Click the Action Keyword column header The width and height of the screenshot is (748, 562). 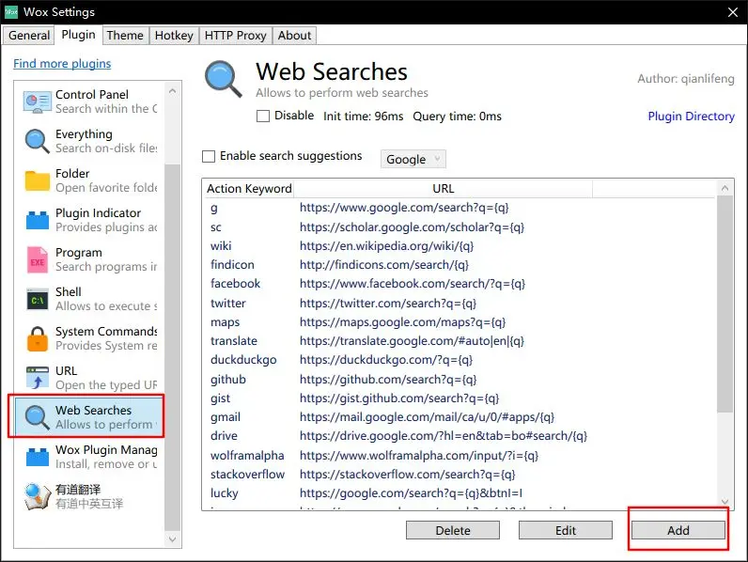(249, 189)
